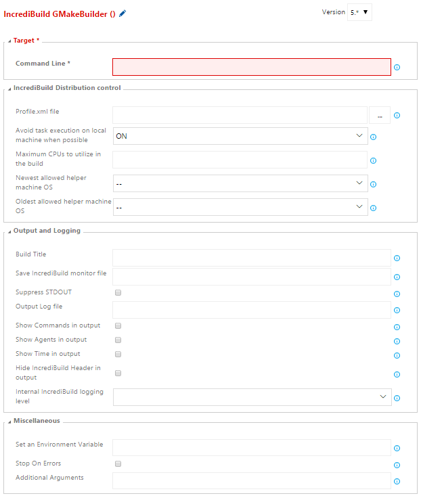Click info icon for Stop On Errors
421x498 pixels.
(x=397, y=465)
